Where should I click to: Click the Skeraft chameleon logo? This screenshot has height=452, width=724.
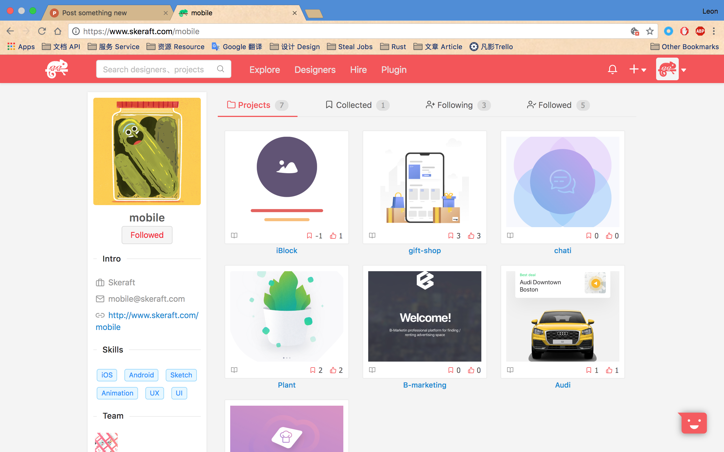(x=57, y=69)
